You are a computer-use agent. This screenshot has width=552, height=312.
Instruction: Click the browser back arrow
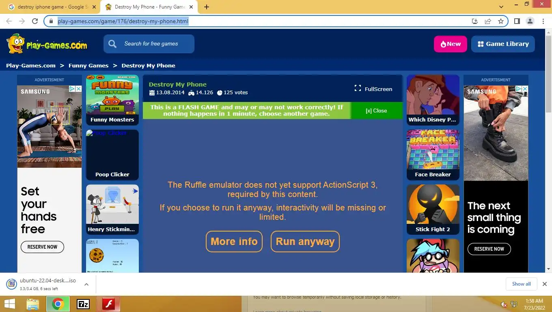[9, 21]
